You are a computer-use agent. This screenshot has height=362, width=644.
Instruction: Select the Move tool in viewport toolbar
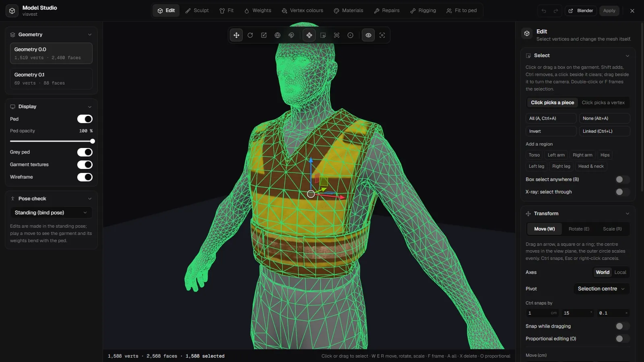point(236,35)
